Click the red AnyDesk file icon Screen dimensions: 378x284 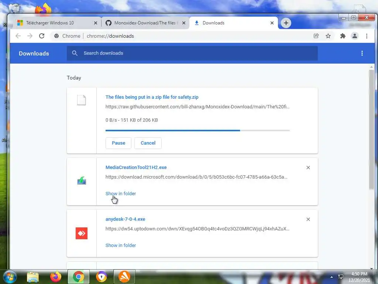(x=82, y=233)
